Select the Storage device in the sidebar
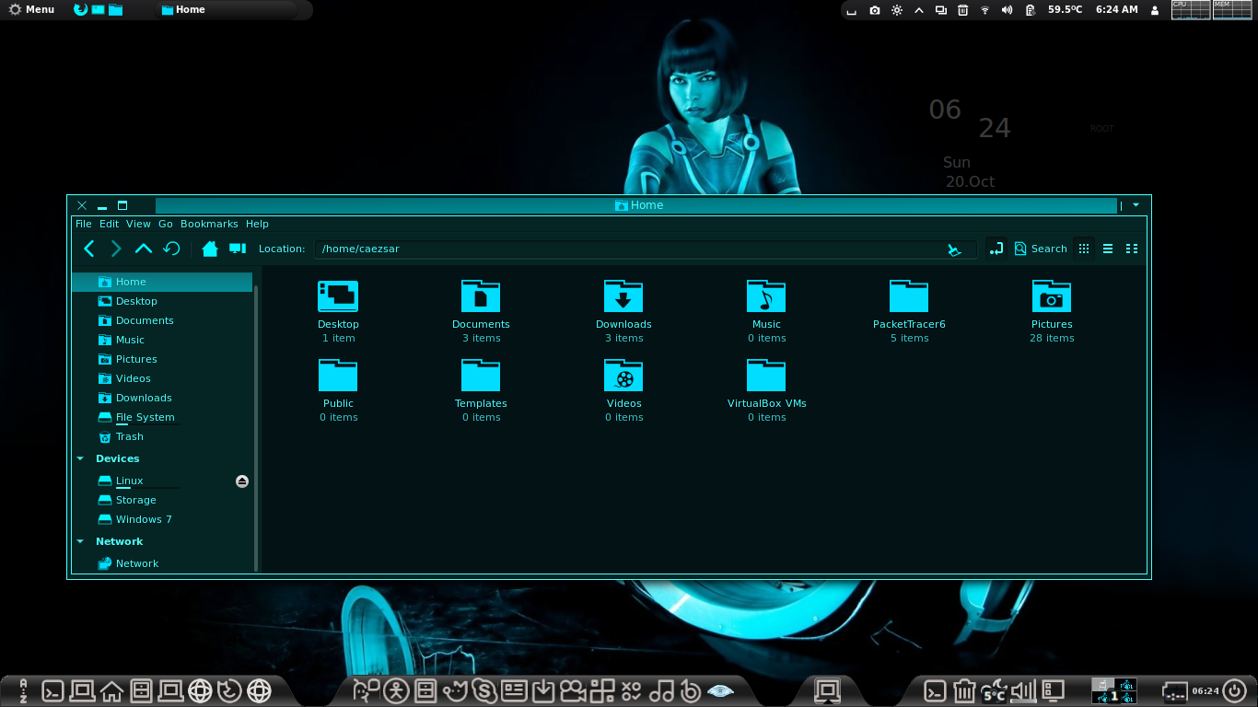Screen dimensions: 1258x707 coord(162,500)
